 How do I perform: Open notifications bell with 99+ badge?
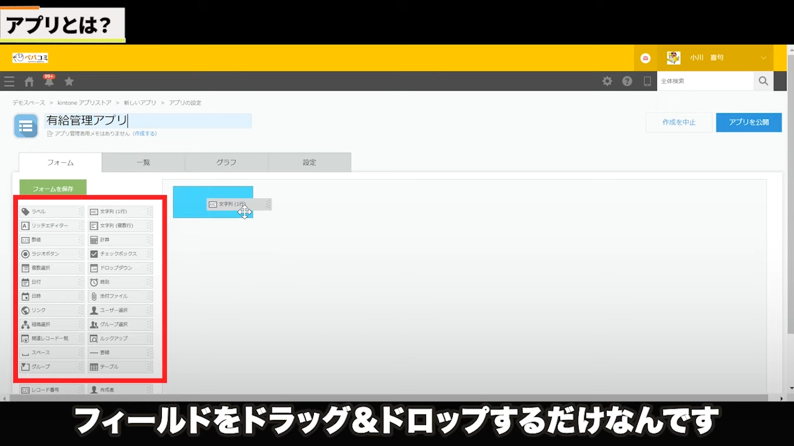point(48,81)
